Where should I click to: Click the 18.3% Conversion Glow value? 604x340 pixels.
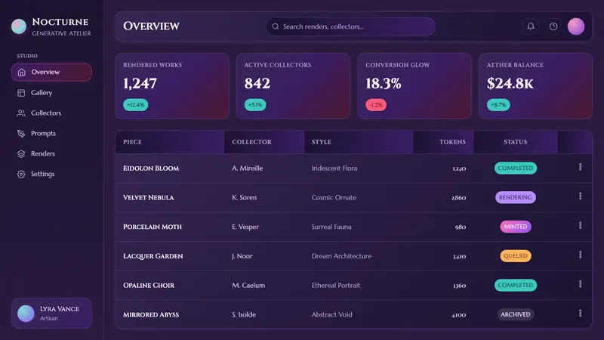pyautogui.click(x=384, y=83)
